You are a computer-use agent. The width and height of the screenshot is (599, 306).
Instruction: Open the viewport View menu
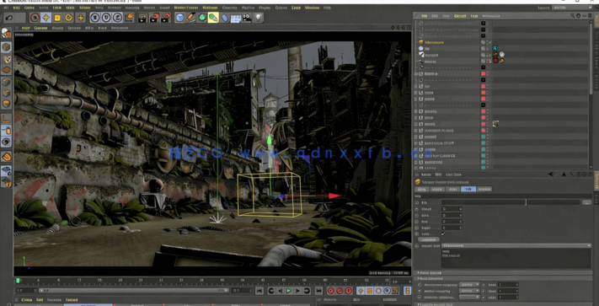(25, 28)
